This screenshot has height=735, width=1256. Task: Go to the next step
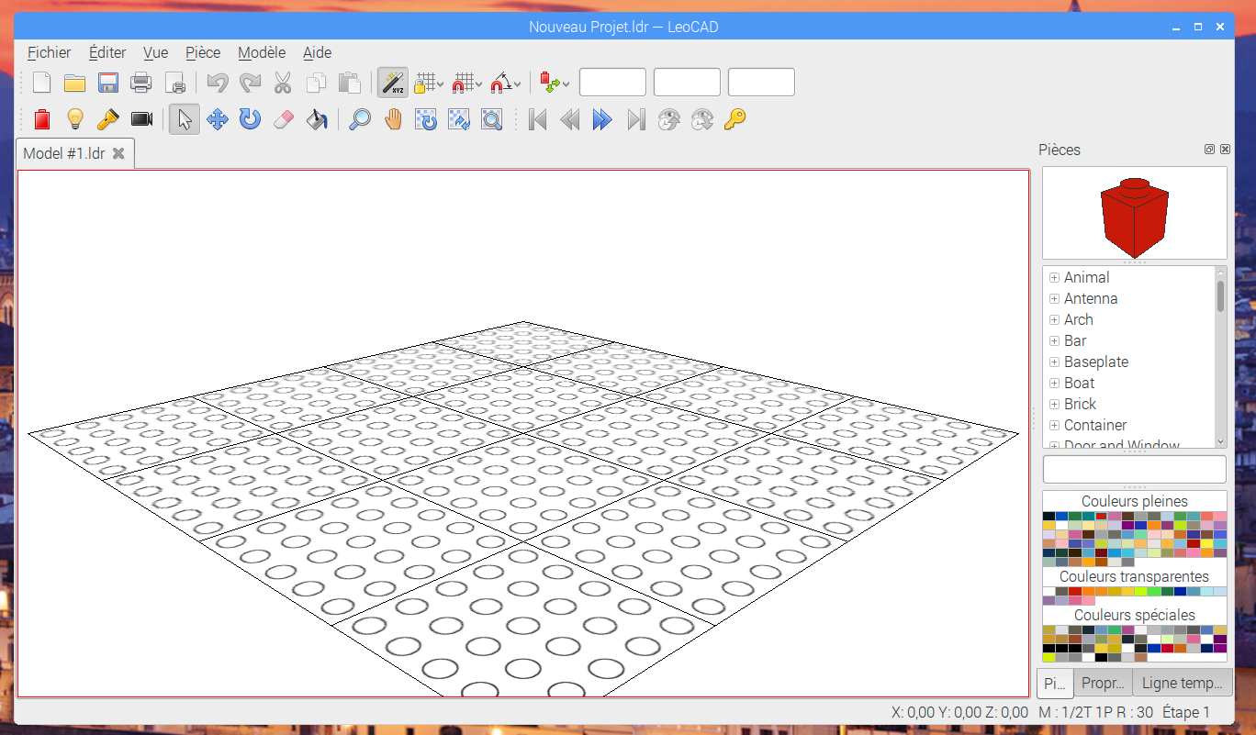pyautogui.click(x=602, y=119)
